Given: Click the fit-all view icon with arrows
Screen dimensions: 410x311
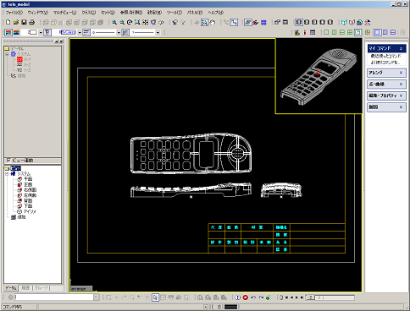Looking at the screenshot, I should (146, 22).
